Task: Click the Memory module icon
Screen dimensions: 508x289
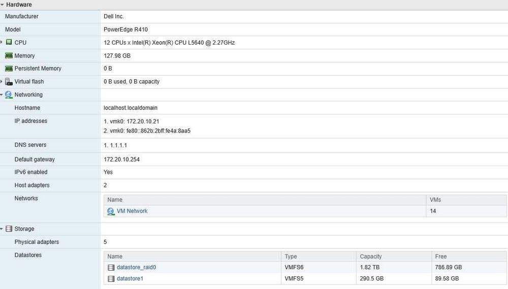Action: click(9, 55)
